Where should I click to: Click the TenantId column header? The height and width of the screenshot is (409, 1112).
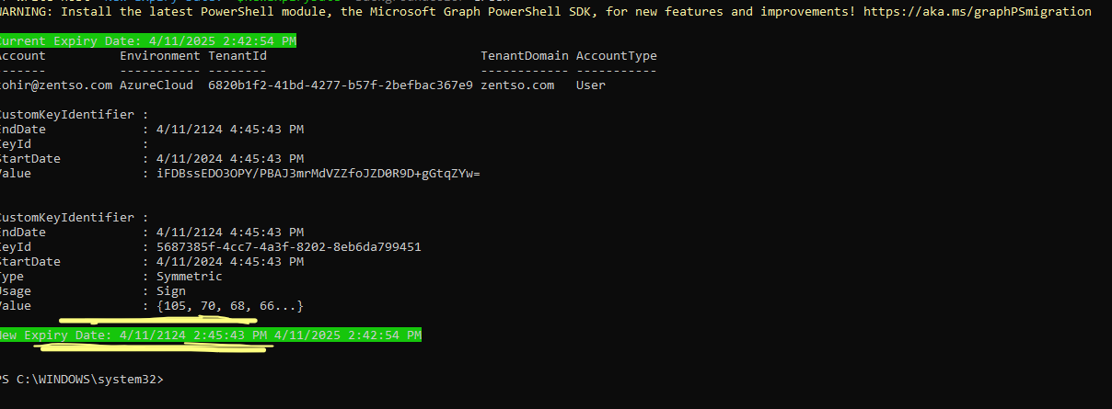[x=237, y=56]
